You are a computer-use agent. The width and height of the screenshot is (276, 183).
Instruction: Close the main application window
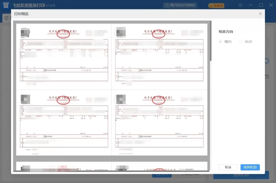[x=271, y=5]
